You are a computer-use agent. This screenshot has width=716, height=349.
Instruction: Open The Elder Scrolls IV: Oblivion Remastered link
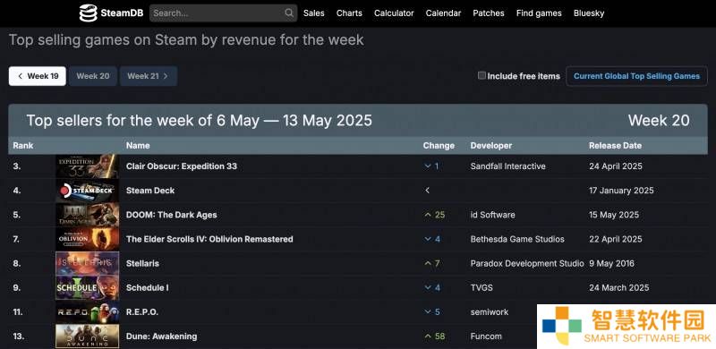(209, 239)
